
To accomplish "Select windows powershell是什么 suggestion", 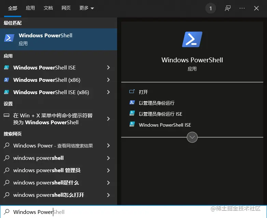I will [x=59, y=182].
